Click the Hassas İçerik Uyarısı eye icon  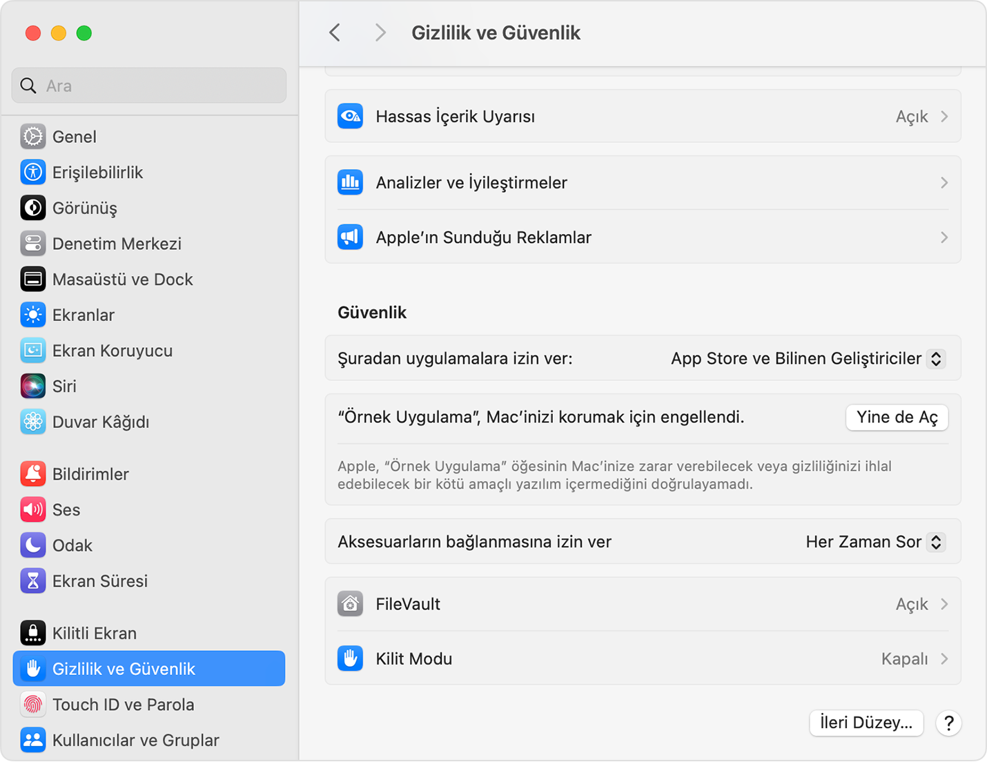[351, 117]
